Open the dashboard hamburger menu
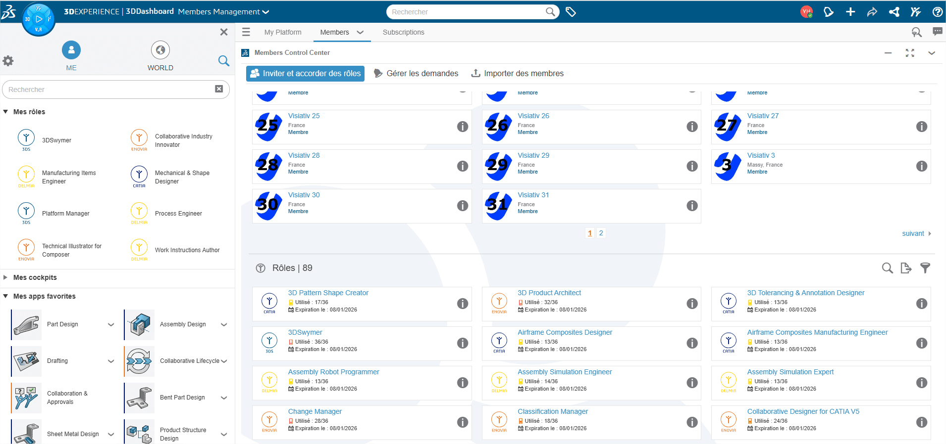Image resolution: width=946 pixels, height=444 pixels. click(x=246, y=32)
